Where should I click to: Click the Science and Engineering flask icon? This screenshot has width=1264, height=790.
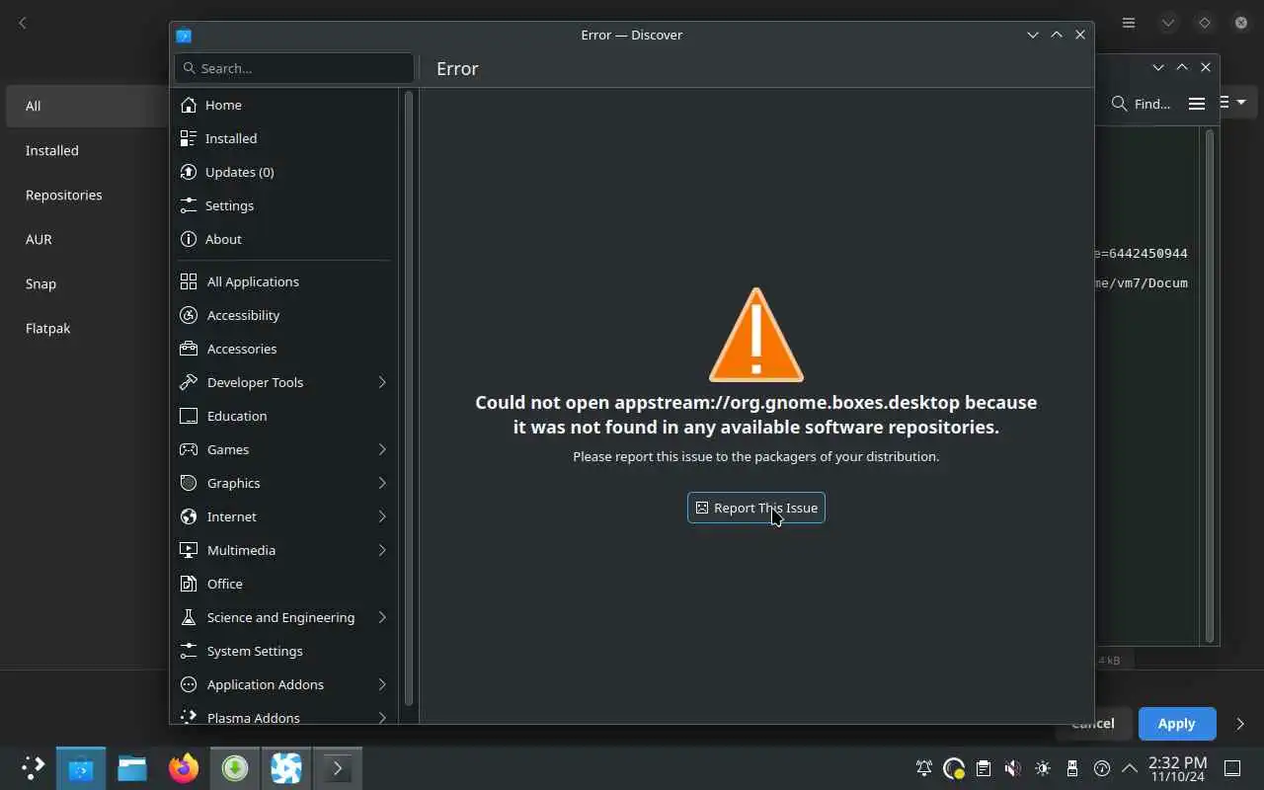click(189, 617)
